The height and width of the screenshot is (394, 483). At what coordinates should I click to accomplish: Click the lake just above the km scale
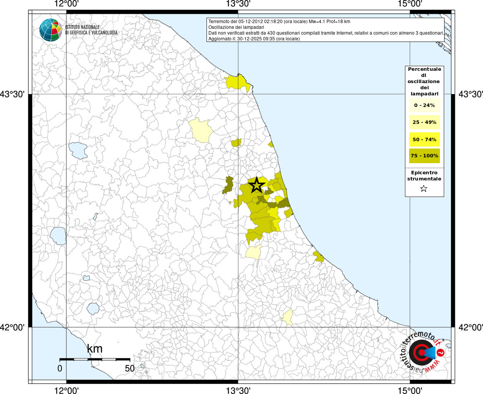pyautogui.click(x=93, y=308)
